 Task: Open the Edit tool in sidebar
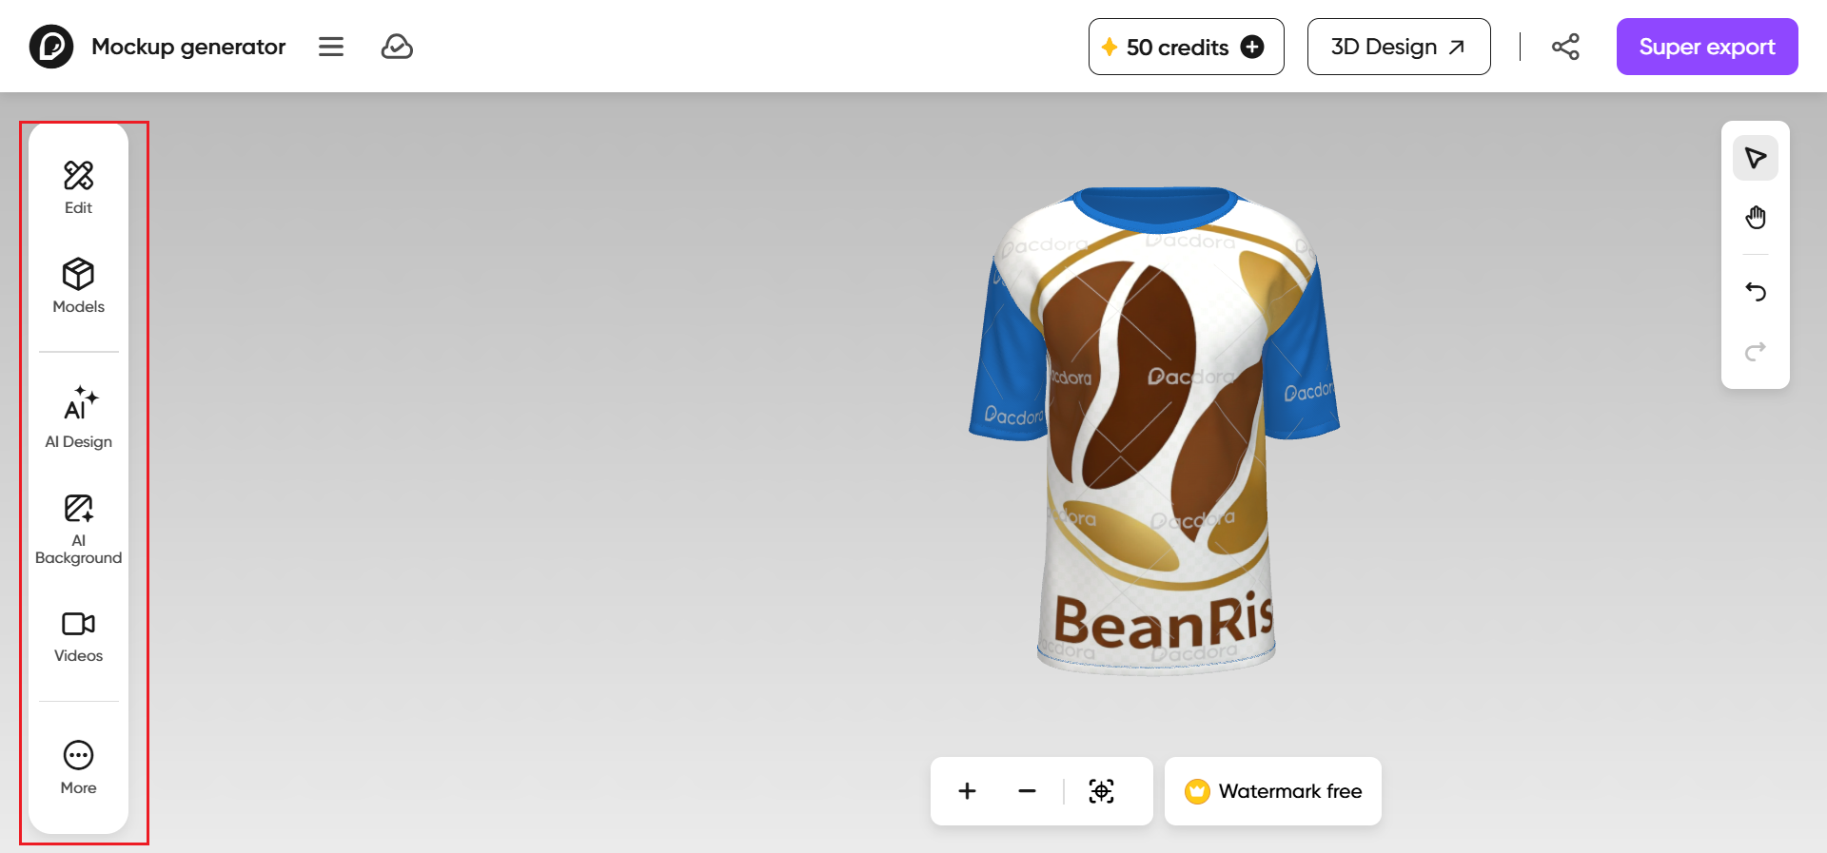coord(78,188)
